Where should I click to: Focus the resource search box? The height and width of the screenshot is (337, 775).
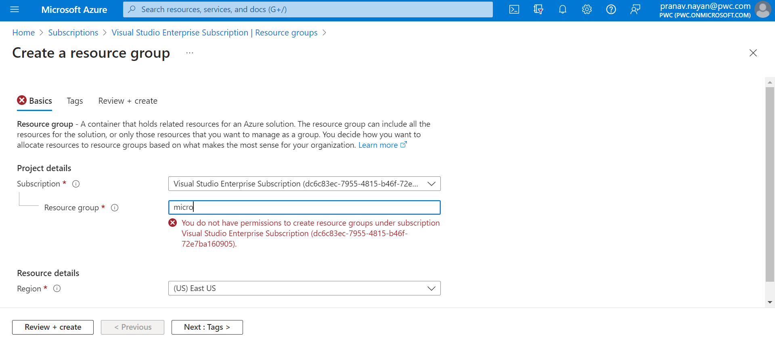tap(308, 9)
